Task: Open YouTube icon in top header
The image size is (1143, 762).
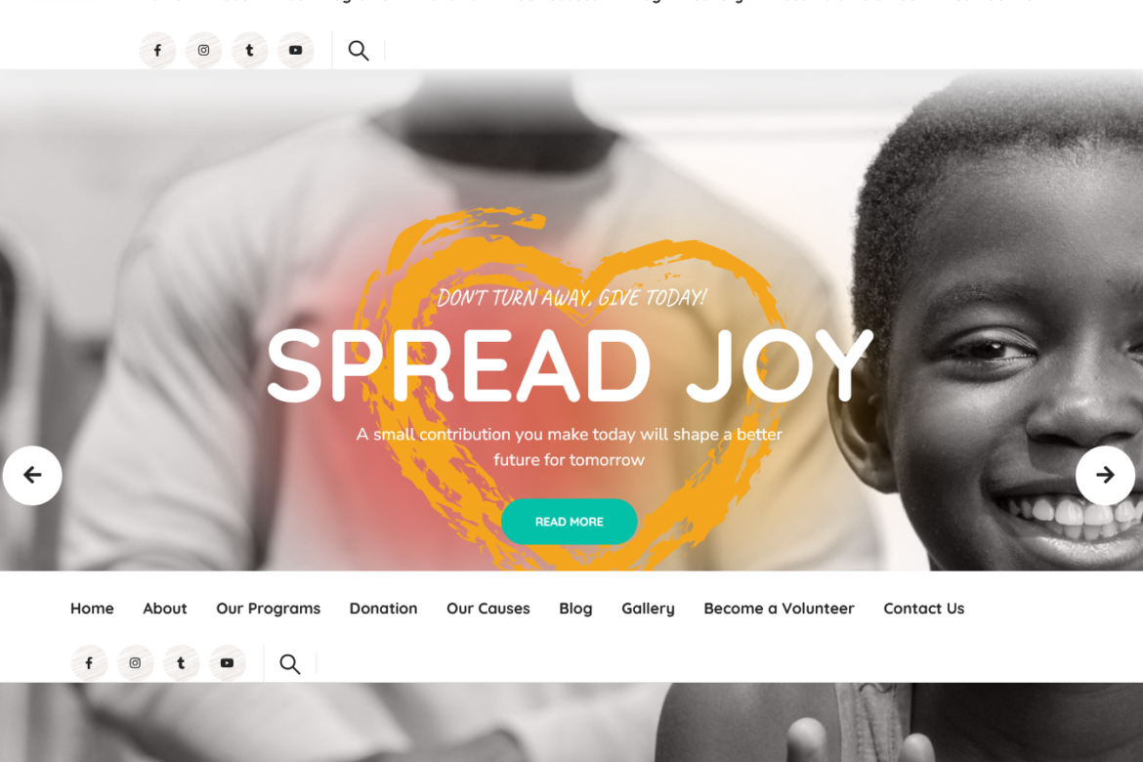Action: click(x=295, y=51)
